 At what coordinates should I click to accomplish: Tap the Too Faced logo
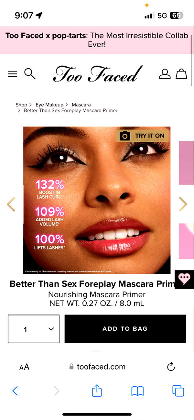click(x=97, y=74)
